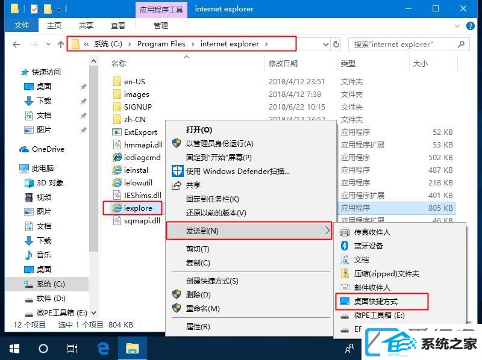
Task: Open the help question mark icon
Action: 471,26
